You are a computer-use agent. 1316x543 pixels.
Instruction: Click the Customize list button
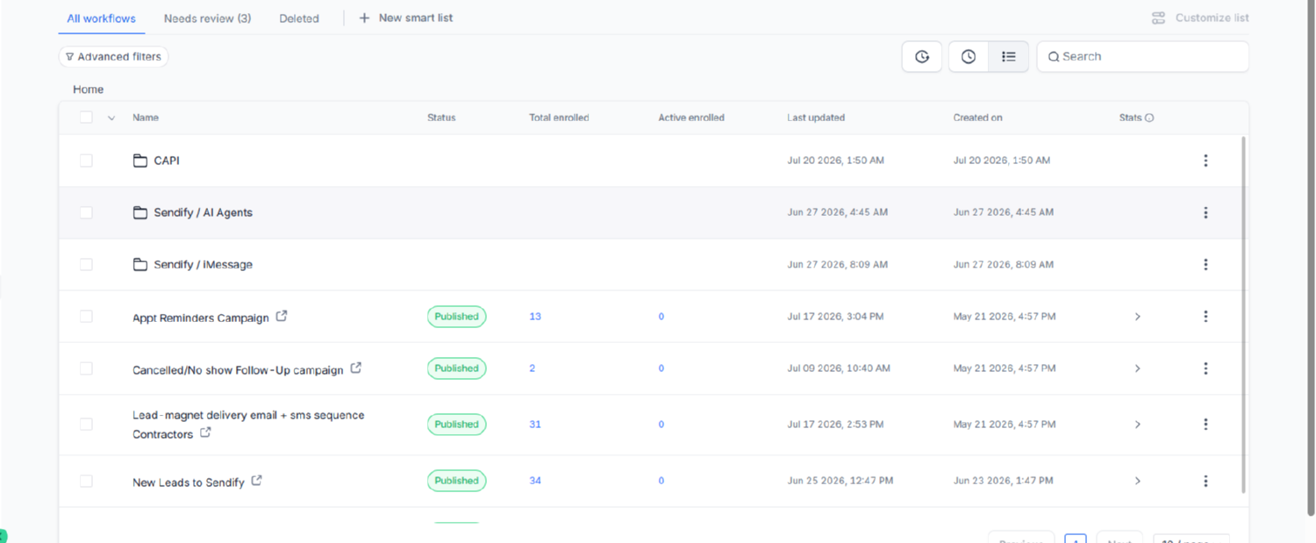point(1200,18)
